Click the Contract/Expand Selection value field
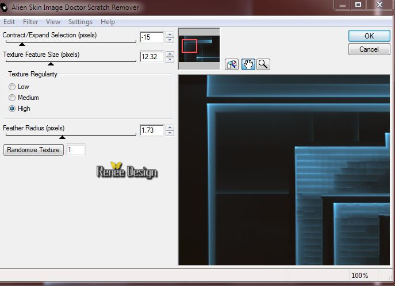Image resolution: width=395 pixels, height=286 pixels. tap(152, 37)
